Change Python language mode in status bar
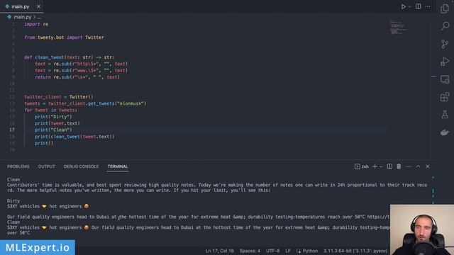 [310, 251]
